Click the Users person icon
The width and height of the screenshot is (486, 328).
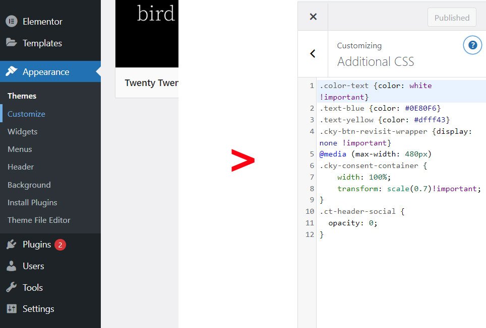click(12, 266)
